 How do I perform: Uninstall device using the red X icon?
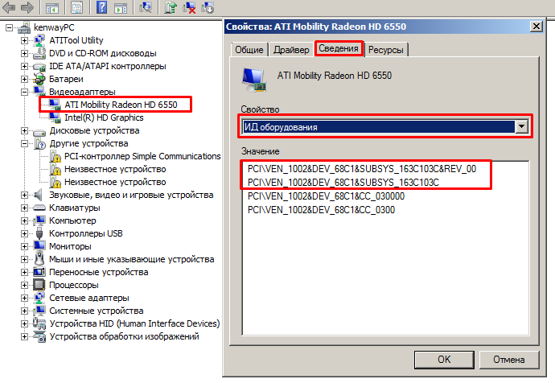pyautogui.click(x=189, y=7)
